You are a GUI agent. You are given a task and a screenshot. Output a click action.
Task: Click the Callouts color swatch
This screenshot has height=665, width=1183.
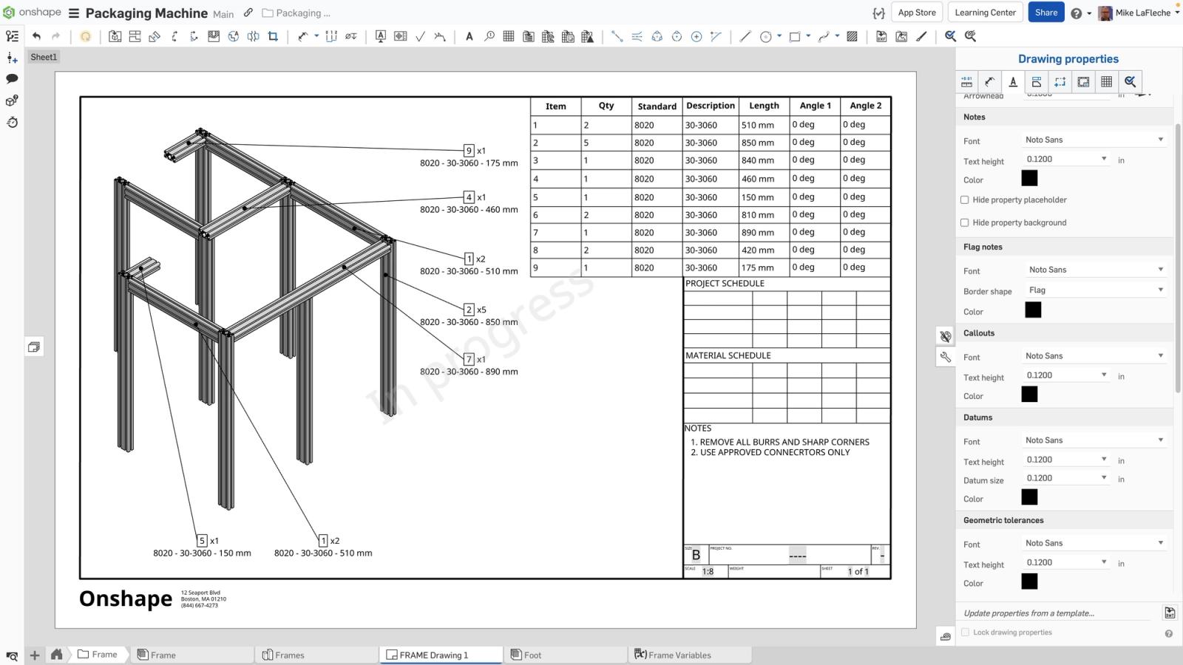pyautogui.click(x=1029, y=395)
